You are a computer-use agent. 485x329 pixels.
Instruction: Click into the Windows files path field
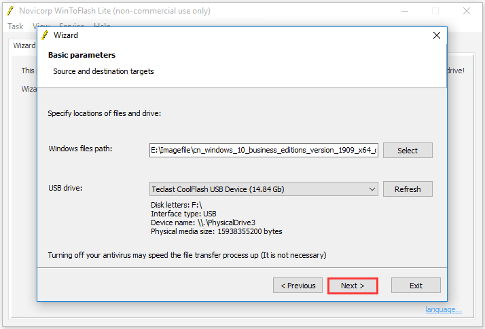[264, 150]
